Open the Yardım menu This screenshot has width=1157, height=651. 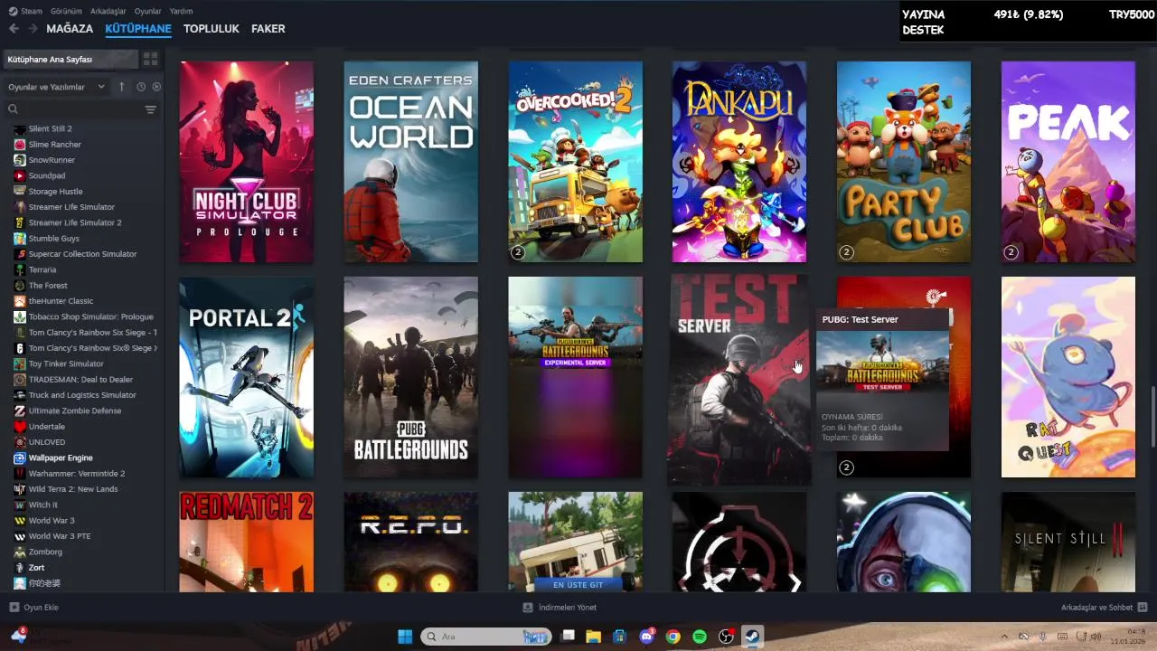point(182,11)
